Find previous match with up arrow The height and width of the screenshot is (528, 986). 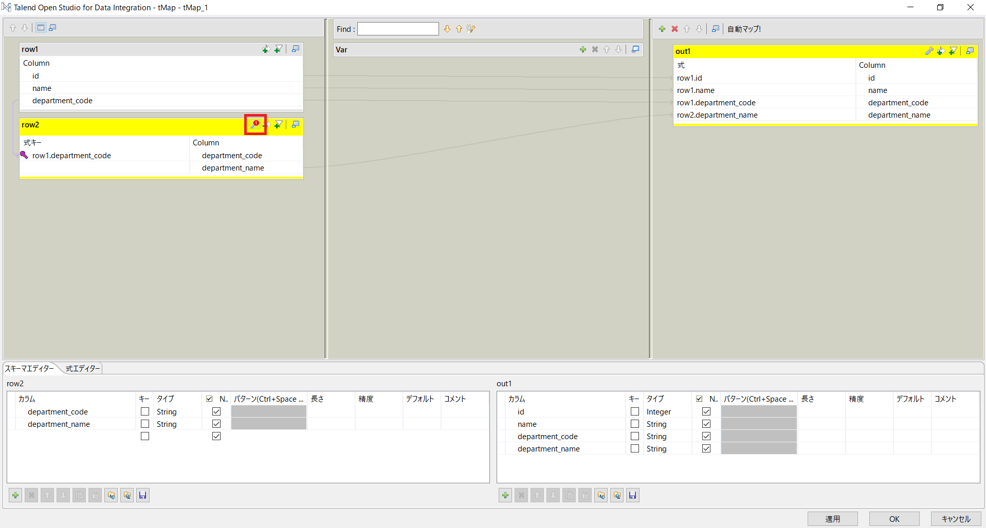(459, 29)
